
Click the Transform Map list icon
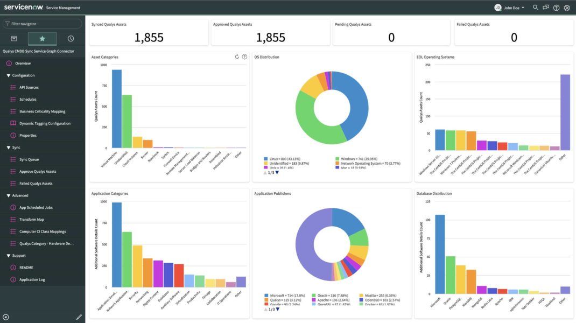13,220
